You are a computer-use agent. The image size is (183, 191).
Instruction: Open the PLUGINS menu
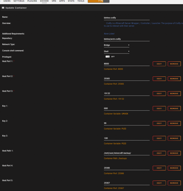coord(32,1)
